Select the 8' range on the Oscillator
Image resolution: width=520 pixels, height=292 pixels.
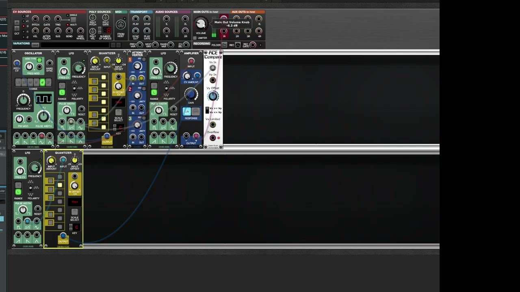click(36, 82)
